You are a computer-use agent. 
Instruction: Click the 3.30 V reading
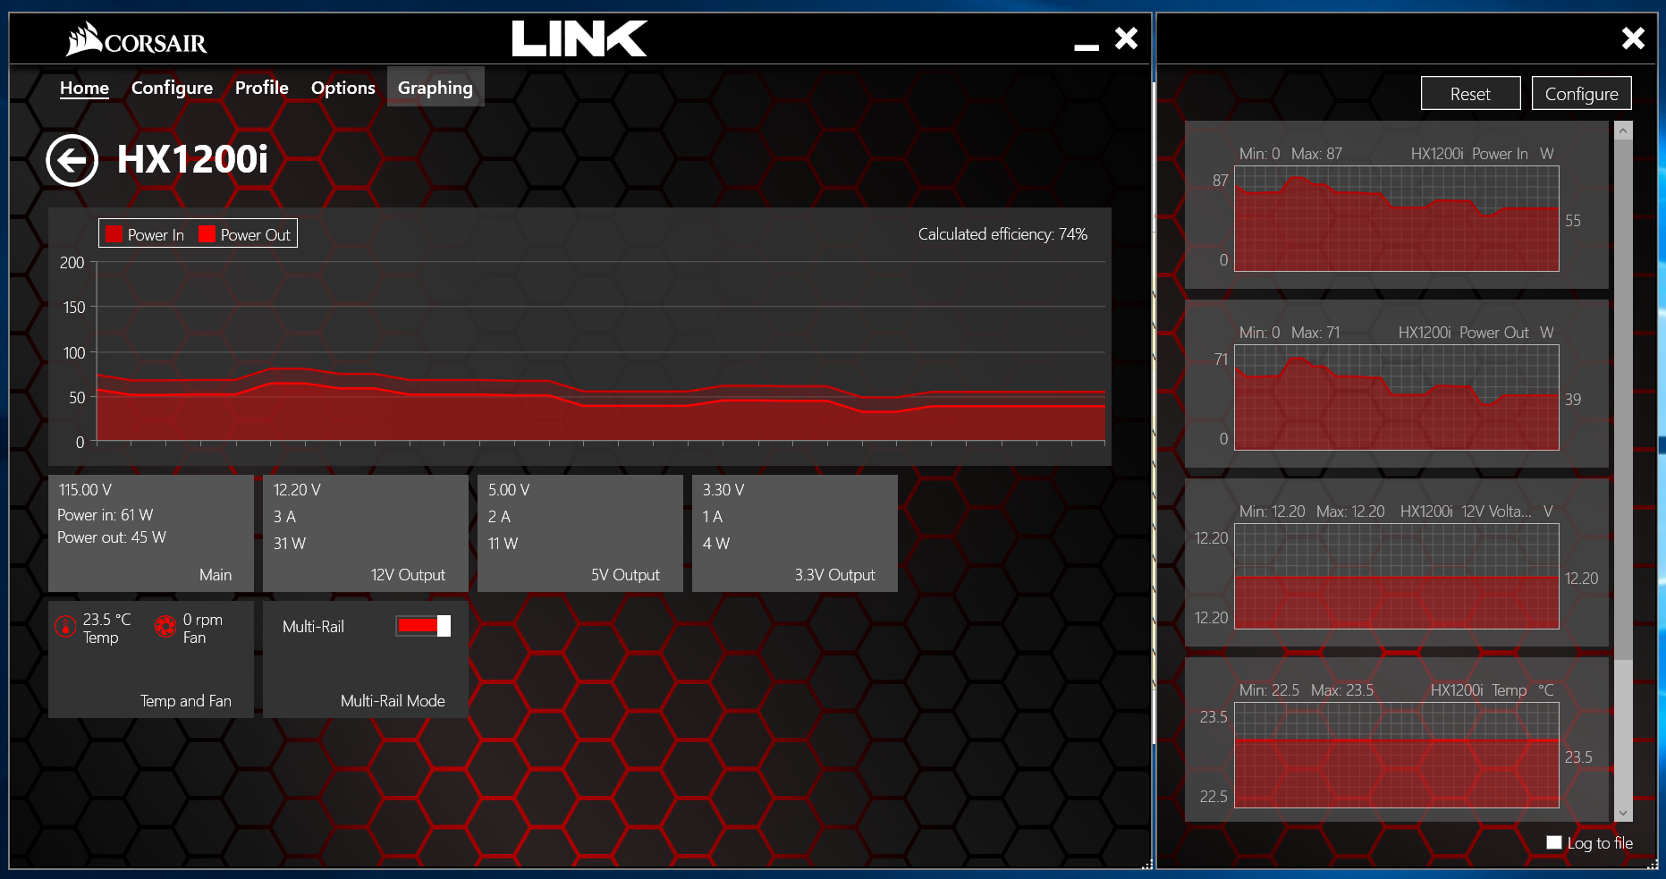[723, 490]
